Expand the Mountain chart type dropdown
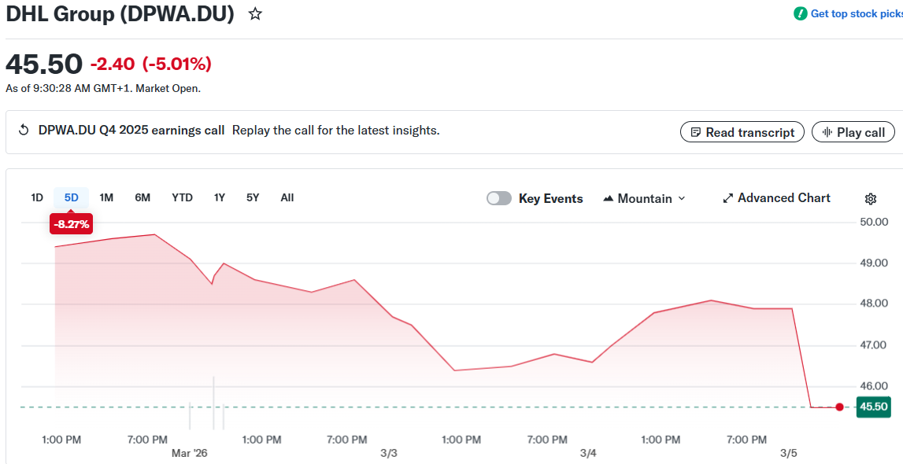 [644, 198]
